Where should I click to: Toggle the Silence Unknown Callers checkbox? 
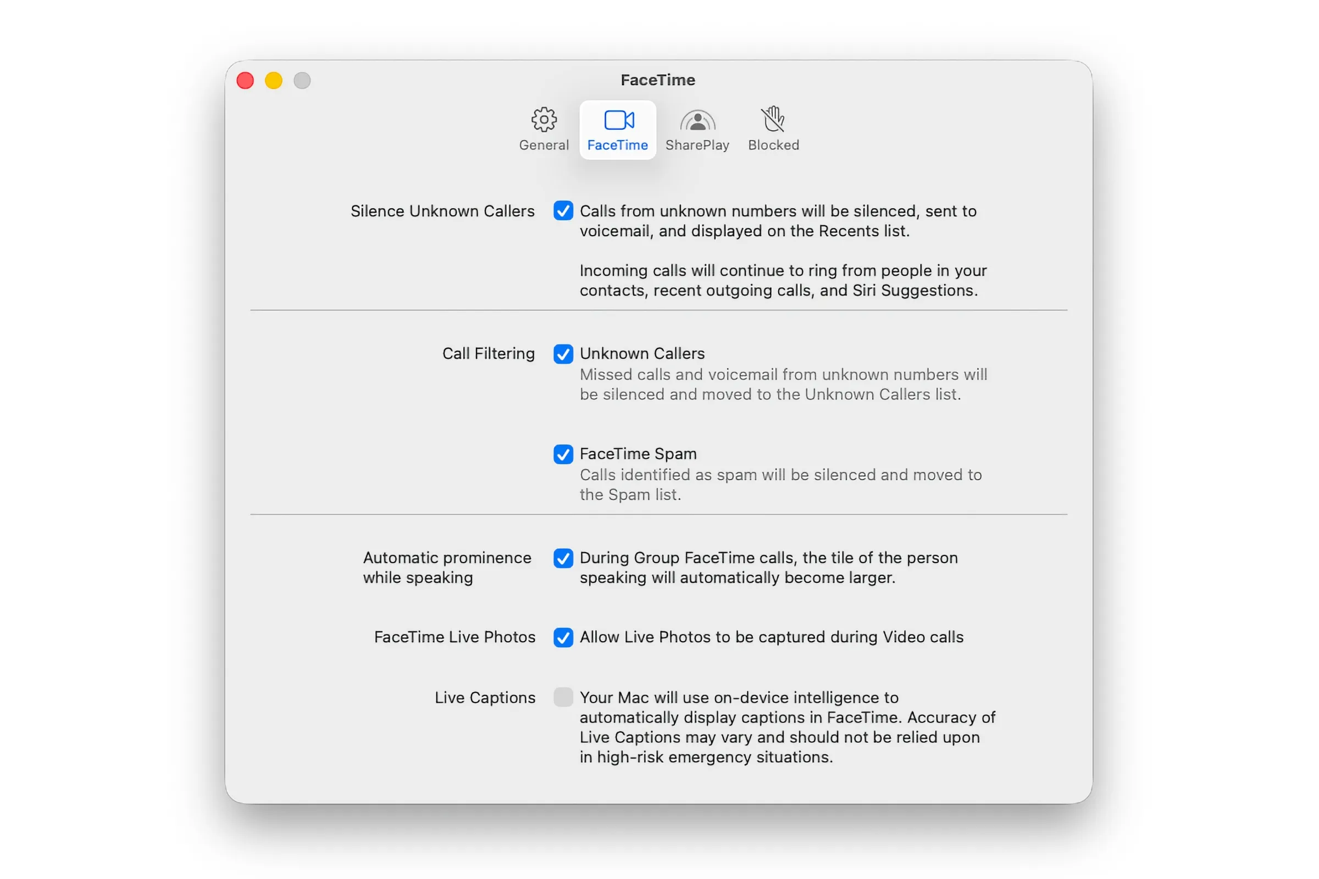pyautogui.click(x=563, y=212)
